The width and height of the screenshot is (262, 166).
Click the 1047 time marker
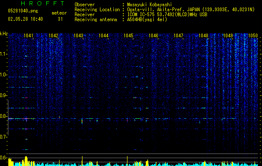tap(178, 35)
